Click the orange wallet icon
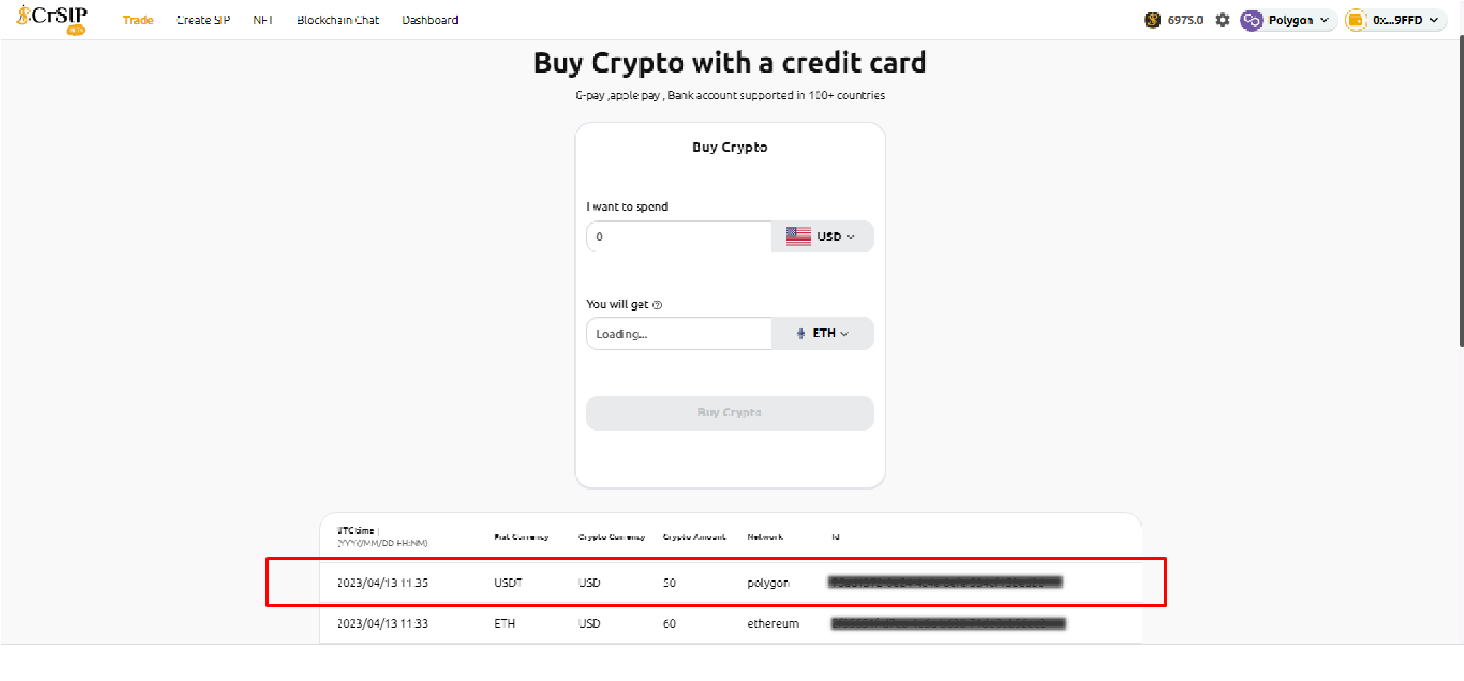Screen dimensions: 1464x681 (1356, 20)
